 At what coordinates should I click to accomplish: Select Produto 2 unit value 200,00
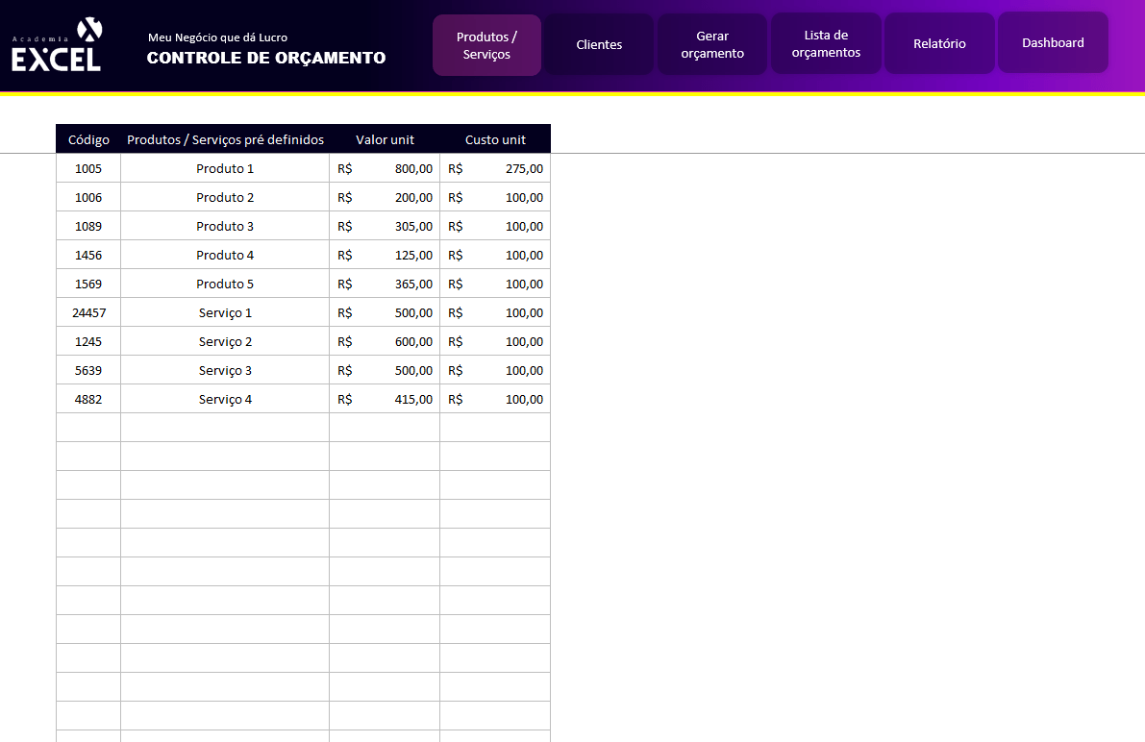[x=385, y=197]
